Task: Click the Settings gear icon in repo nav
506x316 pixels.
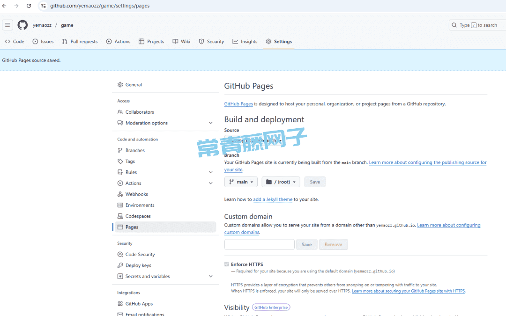Action: pos(268,41)
